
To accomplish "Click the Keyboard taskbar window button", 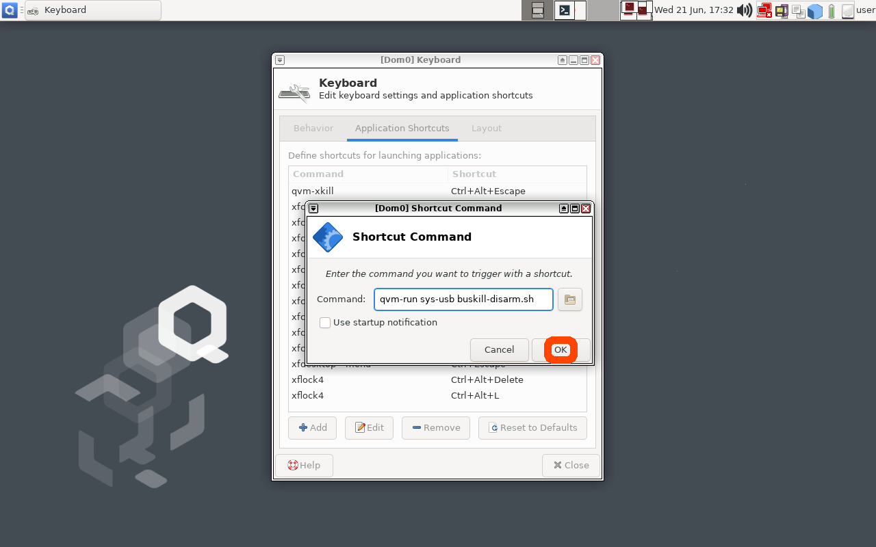I will [93, 10].
